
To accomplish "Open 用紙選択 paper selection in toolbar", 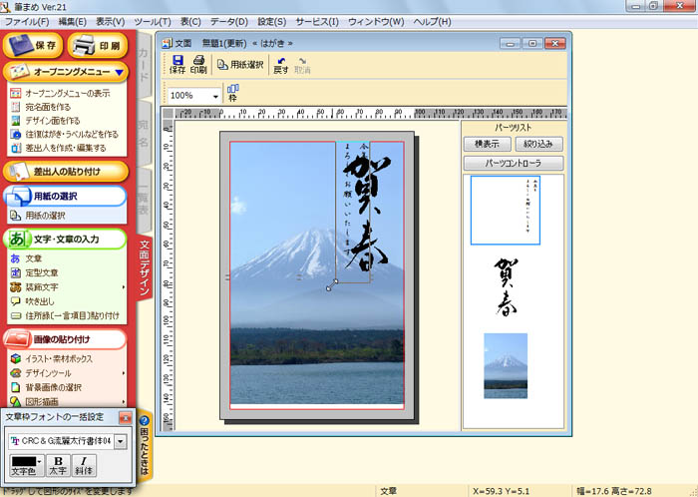I will coord(241,65).
